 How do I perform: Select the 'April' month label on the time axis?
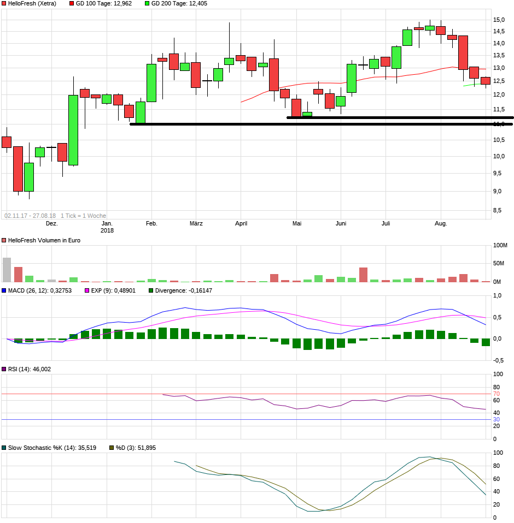241,223
